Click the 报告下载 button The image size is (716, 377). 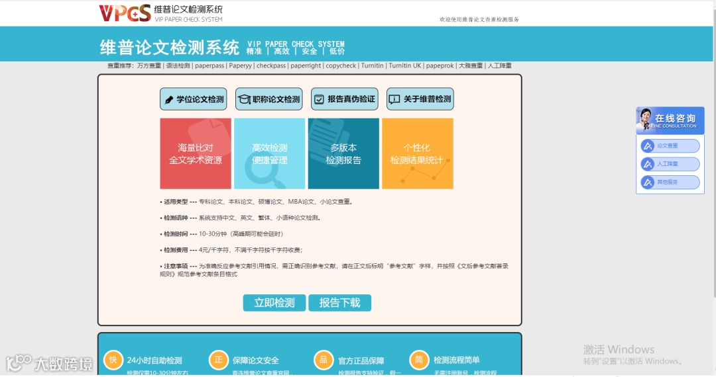[339, 303]
